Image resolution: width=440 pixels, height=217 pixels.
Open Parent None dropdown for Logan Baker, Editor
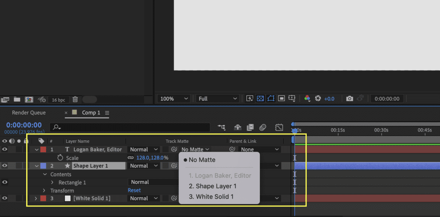click(260, 150)
